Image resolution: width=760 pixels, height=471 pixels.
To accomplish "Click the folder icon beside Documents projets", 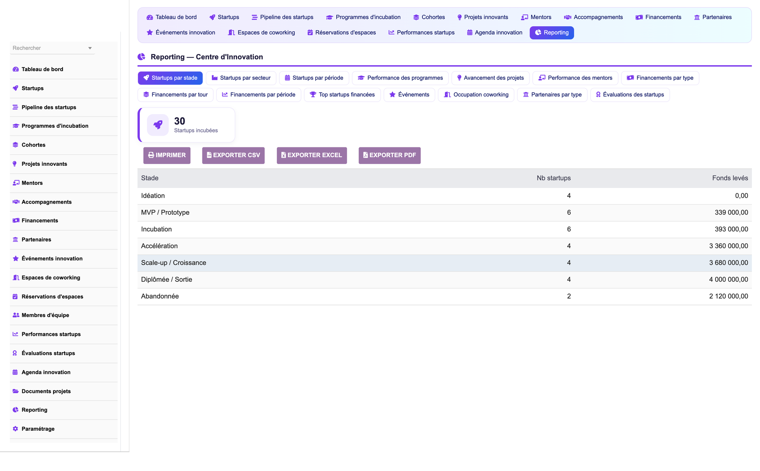I will pos(16,391).
